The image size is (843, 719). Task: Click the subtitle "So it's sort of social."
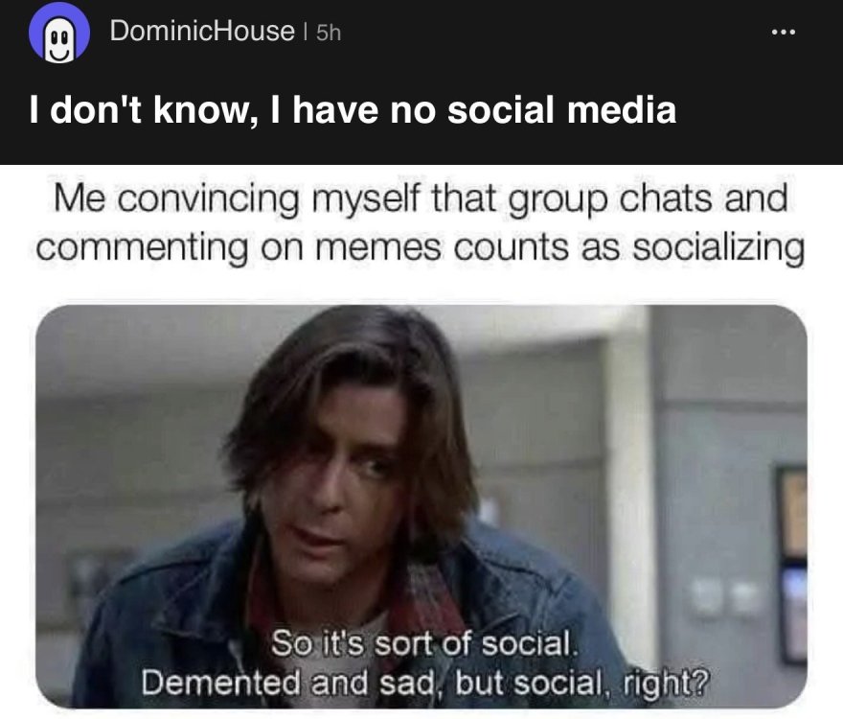coord(421,645)
